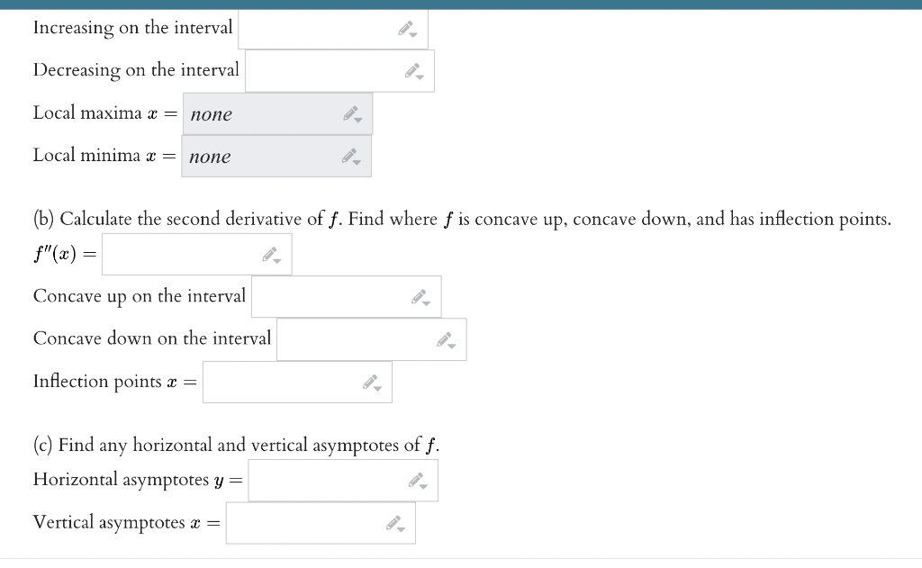
Task: Click inside the decreasing interval answer box
Action: [315, 69]
